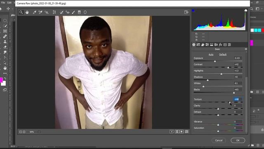Open the Presets panel icon
This screenshot has width=264, height=149.
(x=229, y=45)
